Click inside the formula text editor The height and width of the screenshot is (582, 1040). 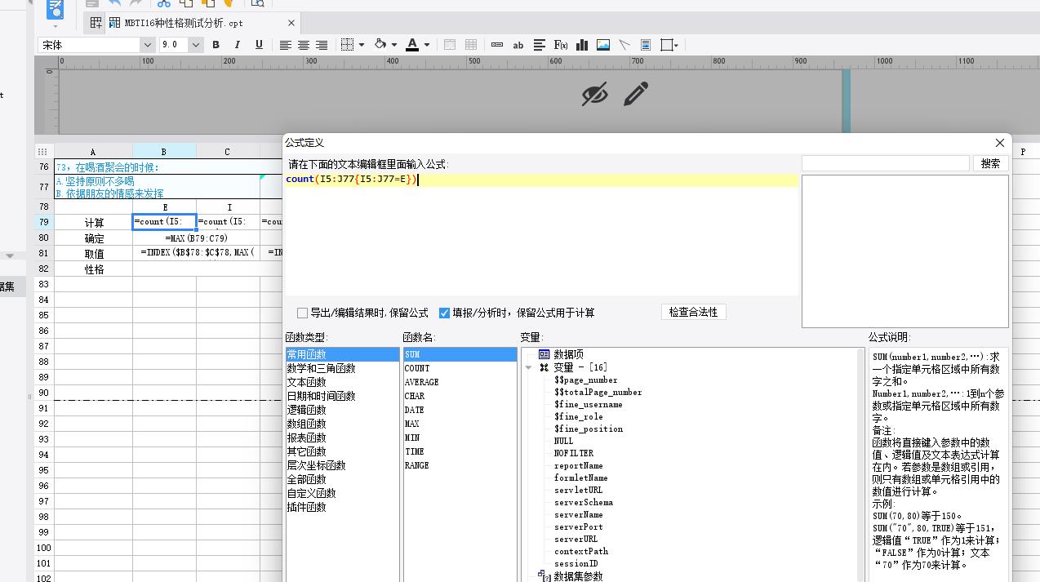(x=540, y=233)
